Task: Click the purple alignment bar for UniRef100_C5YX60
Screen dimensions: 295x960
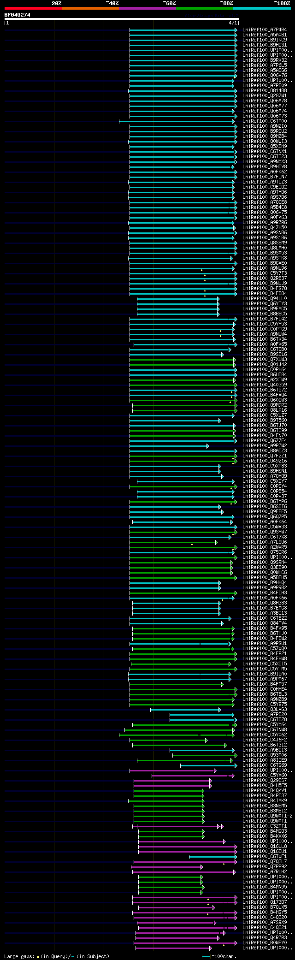Action: click(193, 776)
